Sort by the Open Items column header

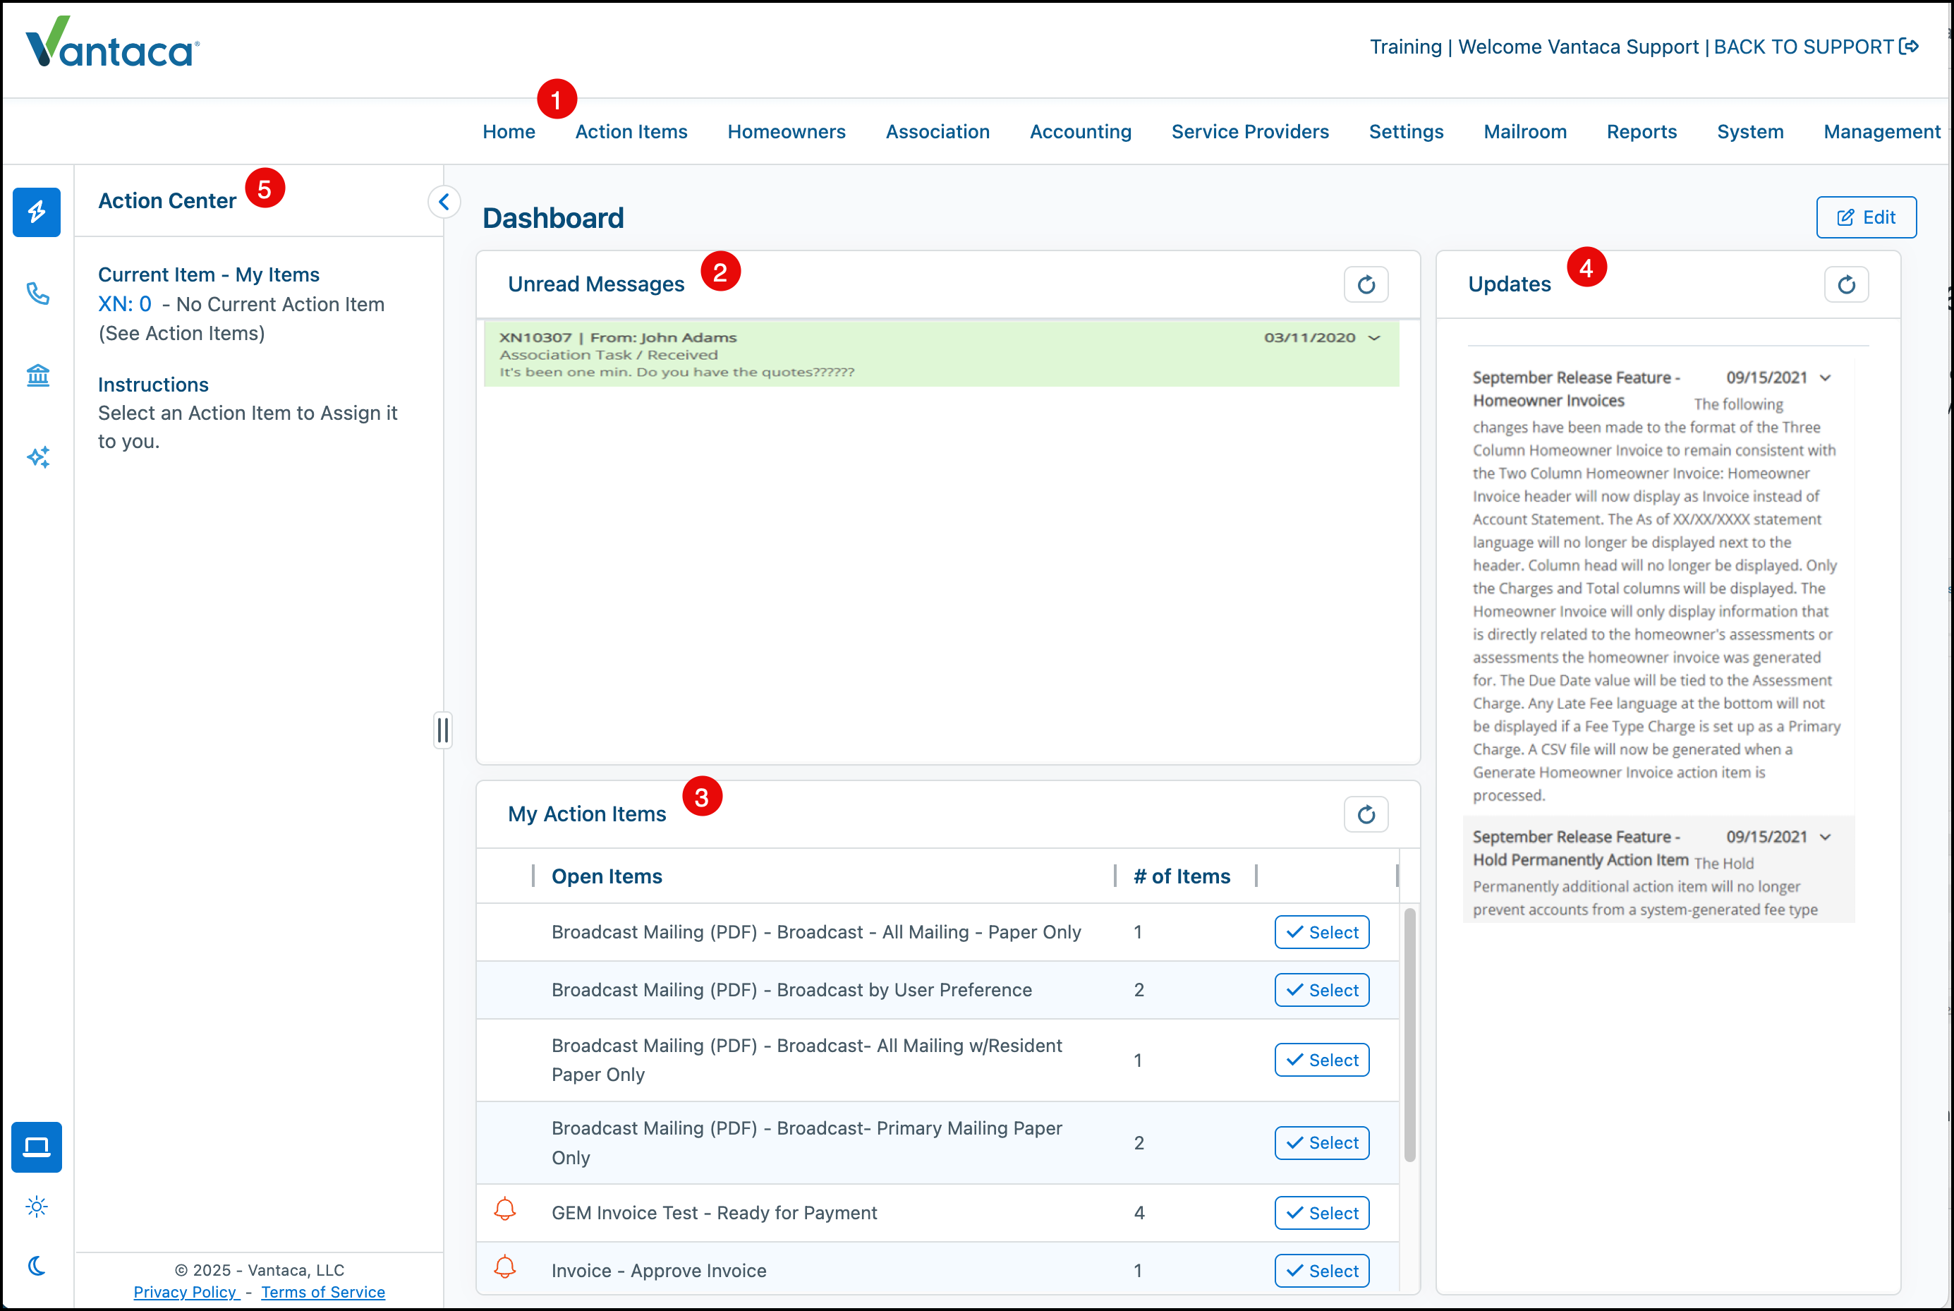point(607,876)
